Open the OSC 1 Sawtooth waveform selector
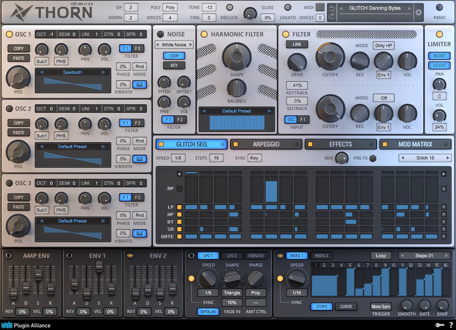Viewport: 456px width, 330px height. point(72,72)
